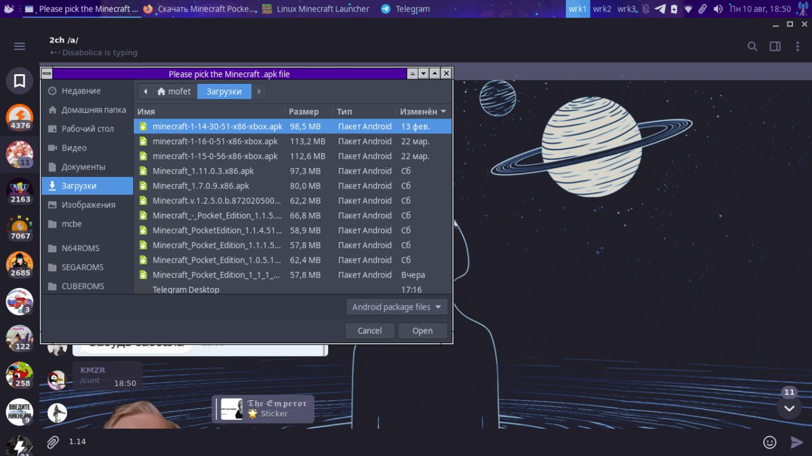Screen dimensions: 812x456
Task: Switch to workspace wrk1
Action: click(x=577, y=9)
